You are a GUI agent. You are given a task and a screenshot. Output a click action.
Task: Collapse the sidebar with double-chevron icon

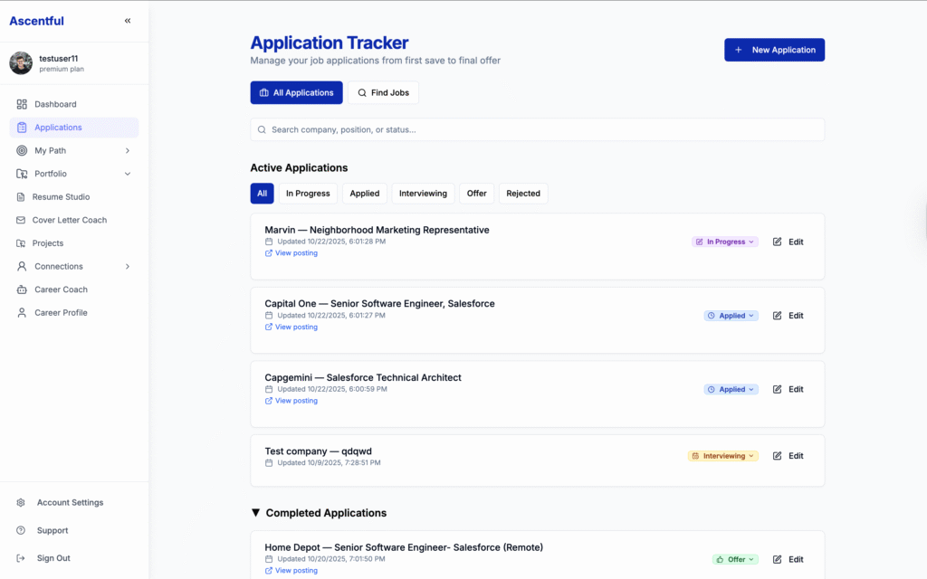[128, 21]
